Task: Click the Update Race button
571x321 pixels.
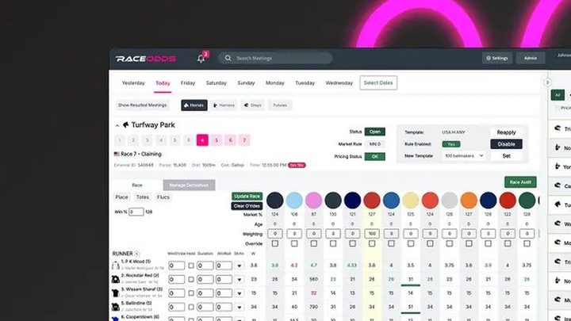Action: [x=247, y=197]
